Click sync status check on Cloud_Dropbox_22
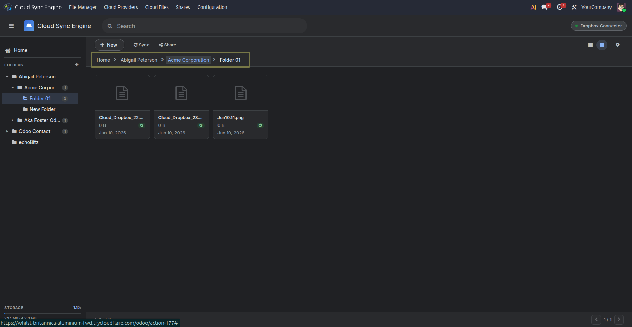This screenshot has height=327, width=632. click(x=142, y=125)
